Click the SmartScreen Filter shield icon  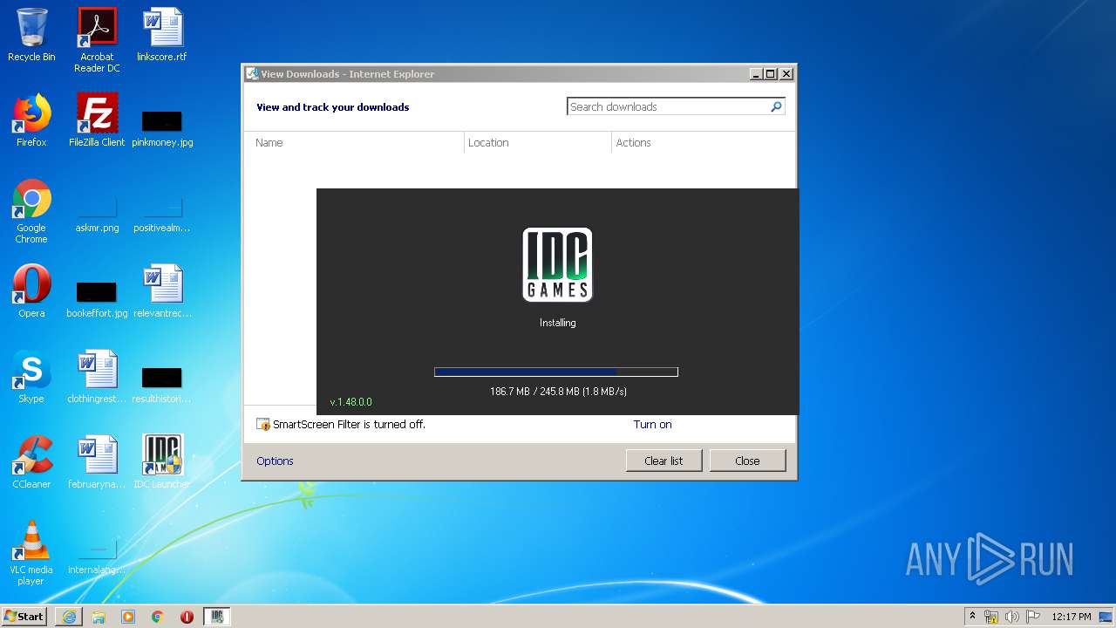263,425
